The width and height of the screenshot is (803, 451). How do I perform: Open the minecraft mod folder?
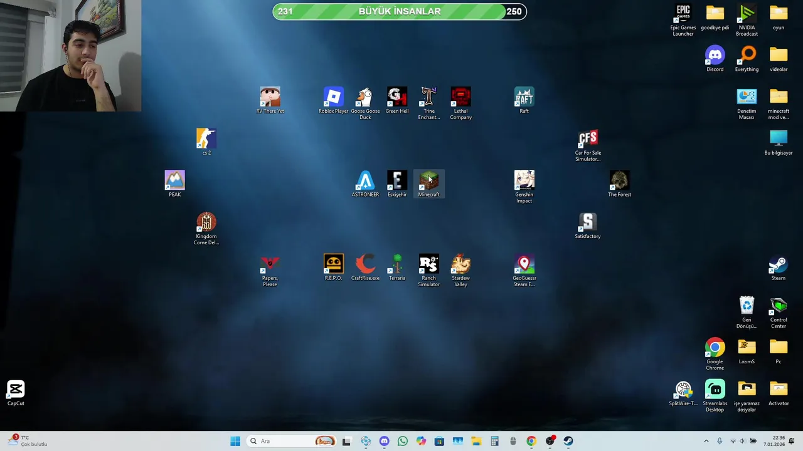click(x=779, y=103)
